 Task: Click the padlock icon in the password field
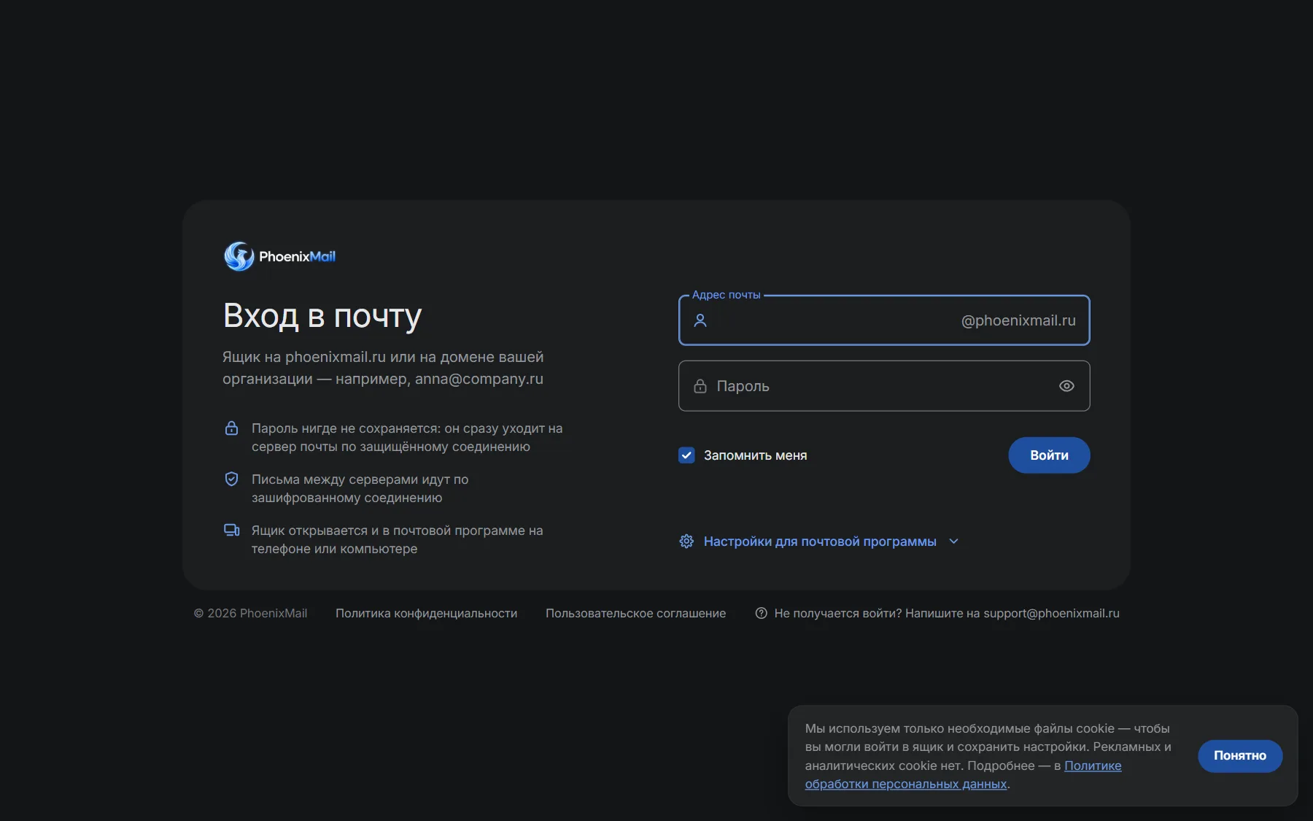[700, 386]
